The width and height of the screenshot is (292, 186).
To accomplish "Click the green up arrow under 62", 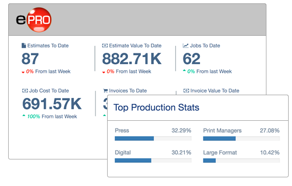I will 184,71.
